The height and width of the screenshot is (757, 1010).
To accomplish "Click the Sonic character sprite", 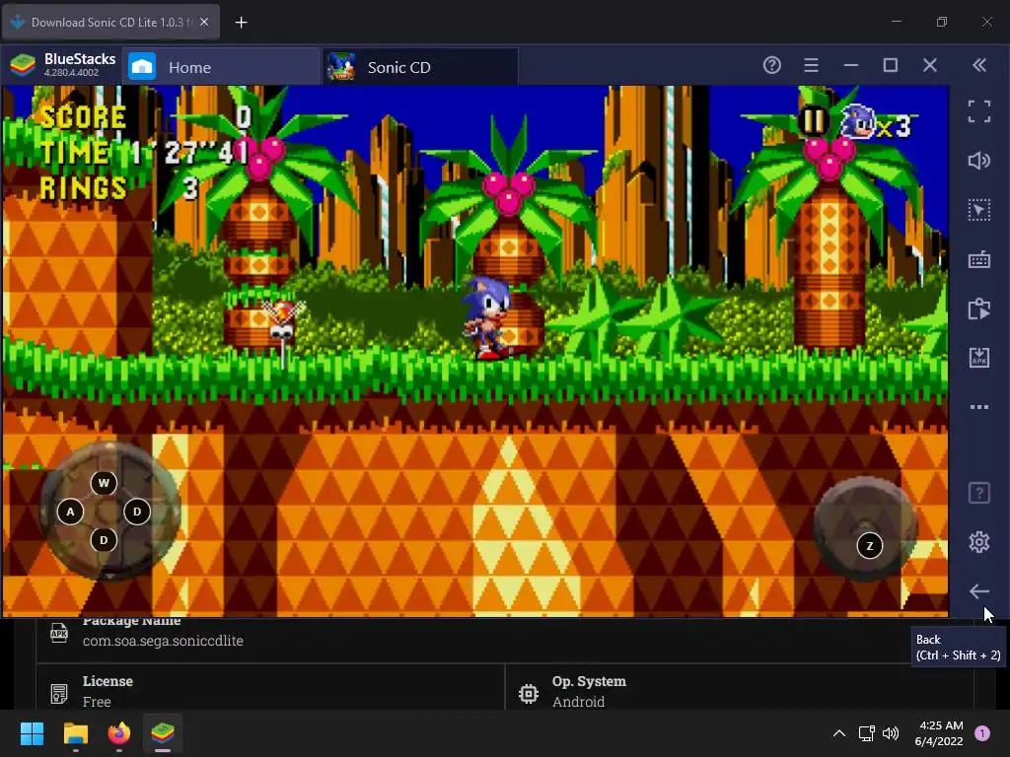I will pyautogui.click(x=485, y=318).
